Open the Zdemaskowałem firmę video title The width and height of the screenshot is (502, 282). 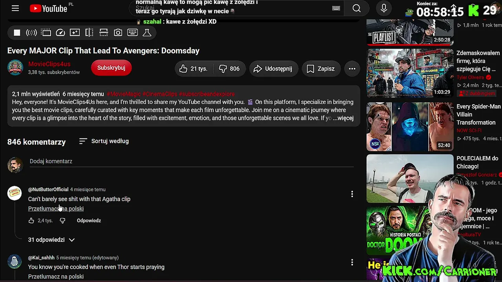478,61
